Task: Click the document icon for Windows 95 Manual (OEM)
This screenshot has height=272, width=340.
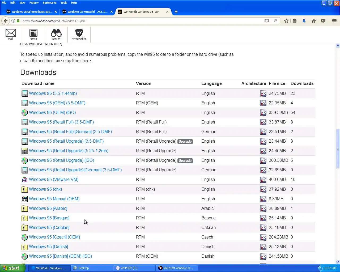Action: pos(24,199)
